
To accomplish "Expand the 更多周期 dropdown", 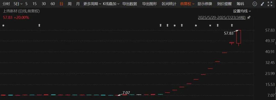I will pyautogui.click(x=92, y=4).
